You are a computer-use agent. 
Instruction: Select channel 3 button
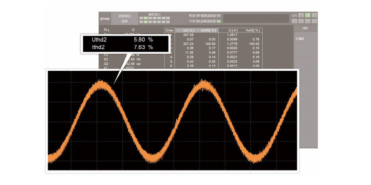click(x=314, y=16)
